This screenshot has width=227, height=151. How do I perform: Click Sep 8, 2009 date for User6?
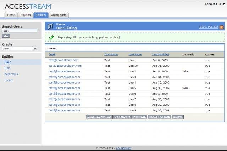pyautogui.click(x=160, y=94)
